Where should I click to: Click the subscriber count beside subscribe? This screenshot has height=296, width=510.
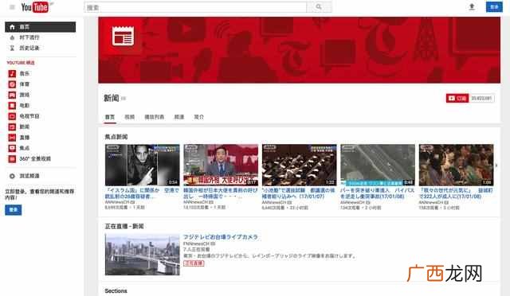(481, 98)
